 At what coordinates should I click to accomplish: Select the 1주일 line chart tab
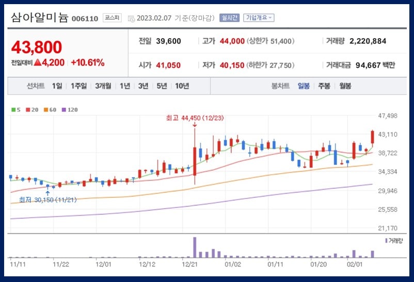78,86
